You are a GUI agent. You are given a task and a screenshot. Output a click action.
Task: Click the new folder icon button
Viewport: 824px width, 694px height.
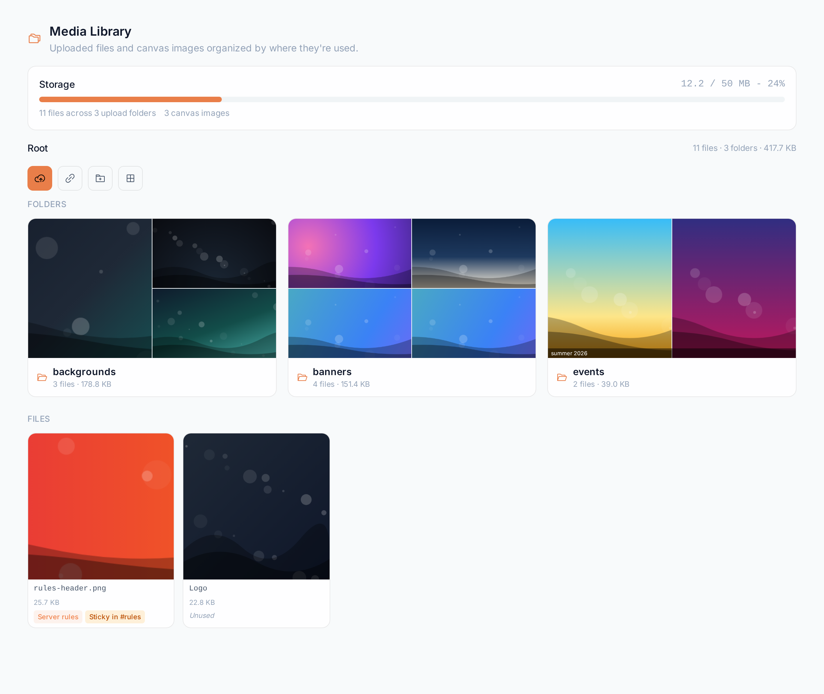100,178
